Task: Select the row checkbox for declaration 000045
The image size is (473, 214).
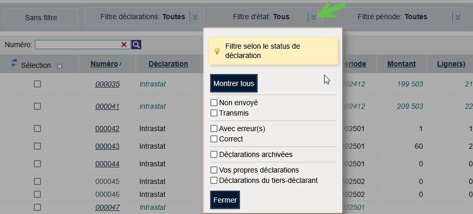Action: pos(37,181)
